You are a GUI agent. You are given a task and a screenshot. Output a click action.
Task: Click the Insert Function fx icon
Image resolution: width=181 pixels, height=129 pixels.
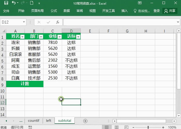pos(58,22)
